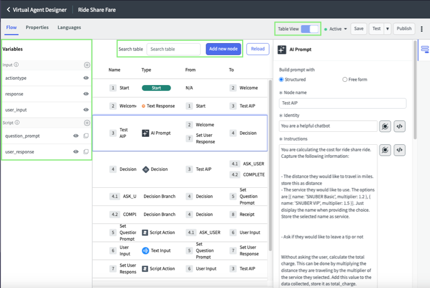Open the script editor for Instructions

(x=399, y=150)
